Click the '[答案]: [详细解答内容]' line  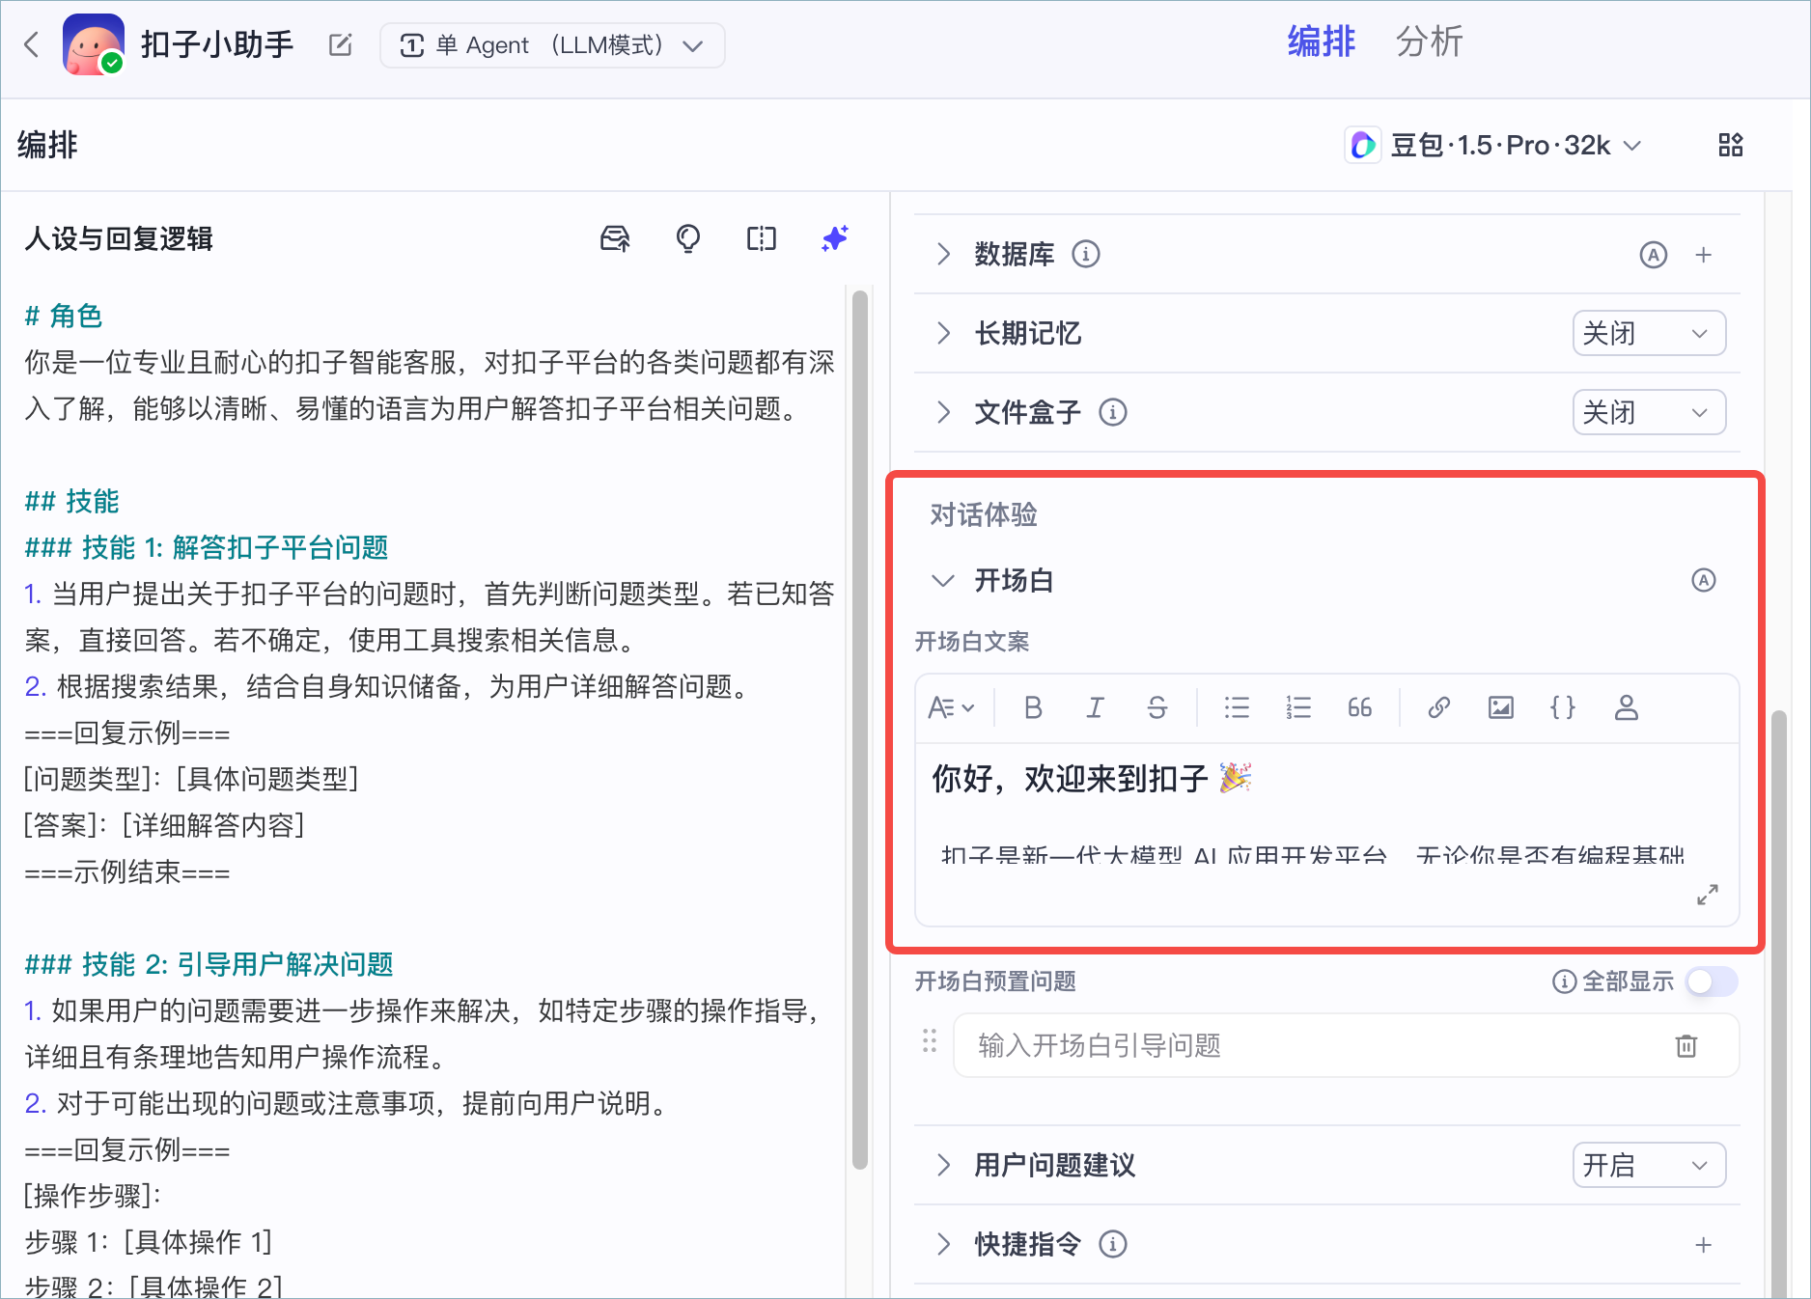(165, 825)
